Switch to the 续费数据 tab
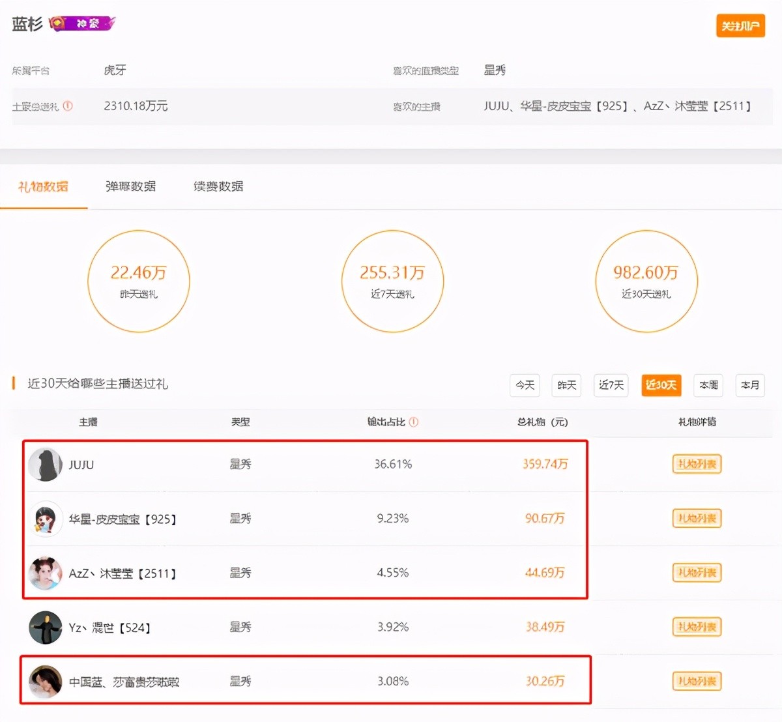782x722 pixels. (218, 186)
